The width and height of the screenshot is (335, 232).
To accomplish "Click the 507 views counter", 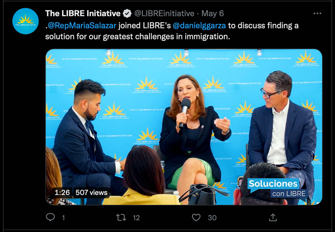I will click(x=91, y=193).
